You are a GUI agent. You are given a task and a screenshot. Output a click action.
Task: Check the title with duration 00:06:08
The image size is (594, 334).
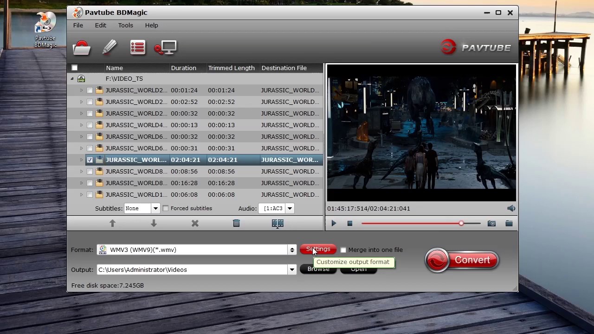pos(90,195)
